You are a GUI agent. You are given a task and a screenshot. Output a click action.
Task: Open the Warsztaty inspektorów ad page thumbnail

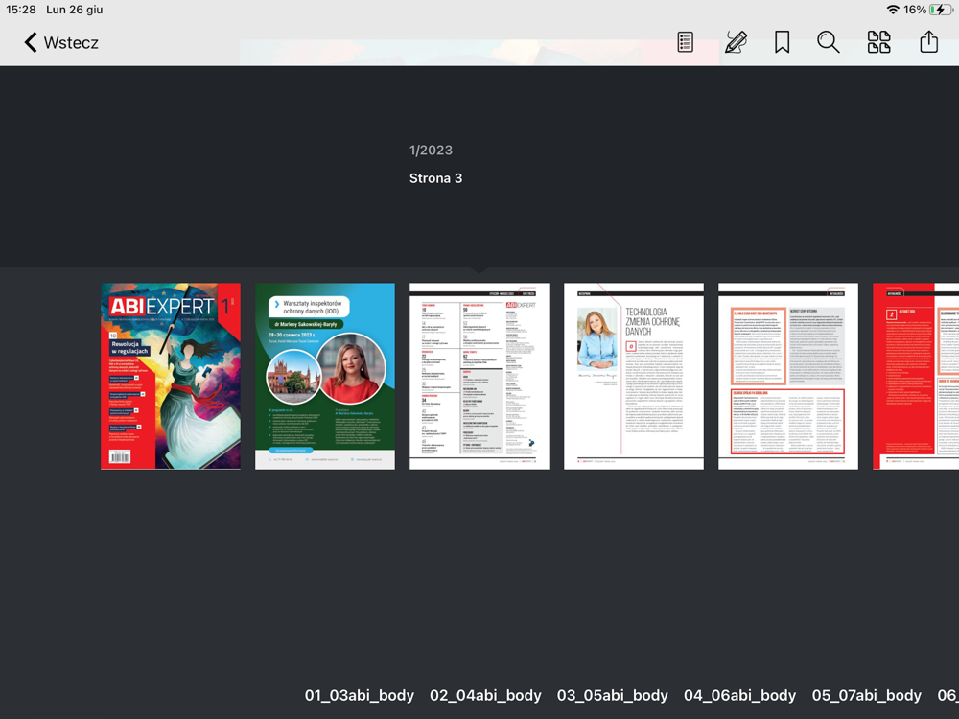pyautogui.click(x=325, y=376)
